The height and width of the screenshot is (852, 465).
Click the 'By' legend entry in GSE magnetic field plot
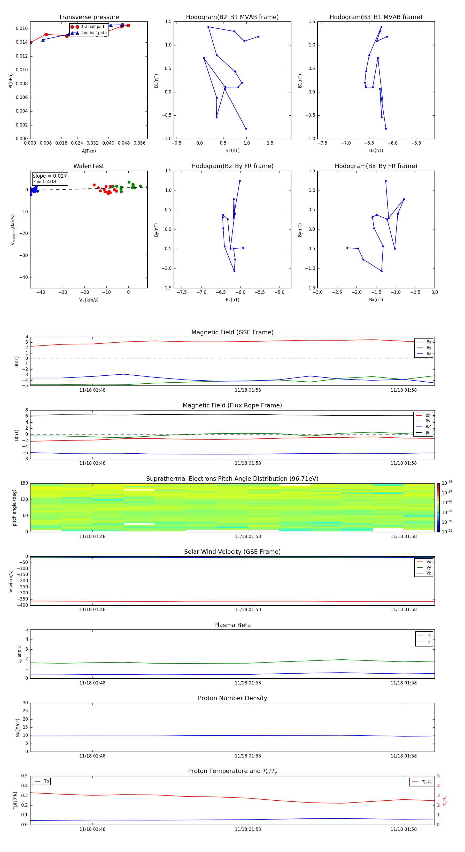click(x=424, y=348)
